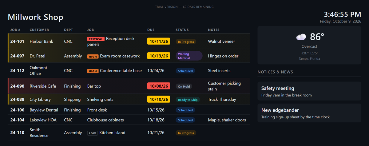Select the Ready to Ship status pill
The width and height of the screenshot is (369, 146).
188,100
